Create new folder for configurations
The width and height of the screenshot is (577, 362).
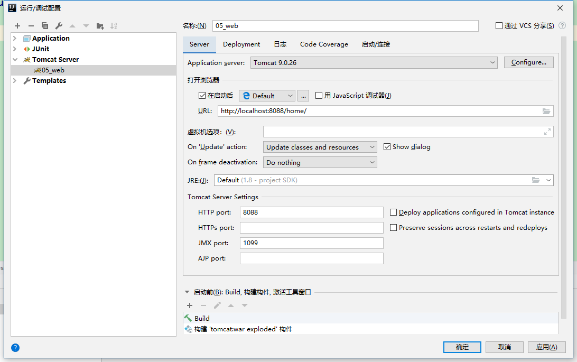[100, 26]
